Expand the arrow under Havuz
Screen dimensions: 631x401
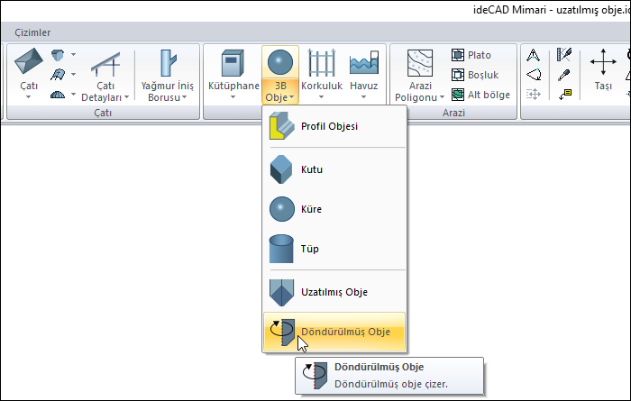pyautogui.click(x=364, y=97)
